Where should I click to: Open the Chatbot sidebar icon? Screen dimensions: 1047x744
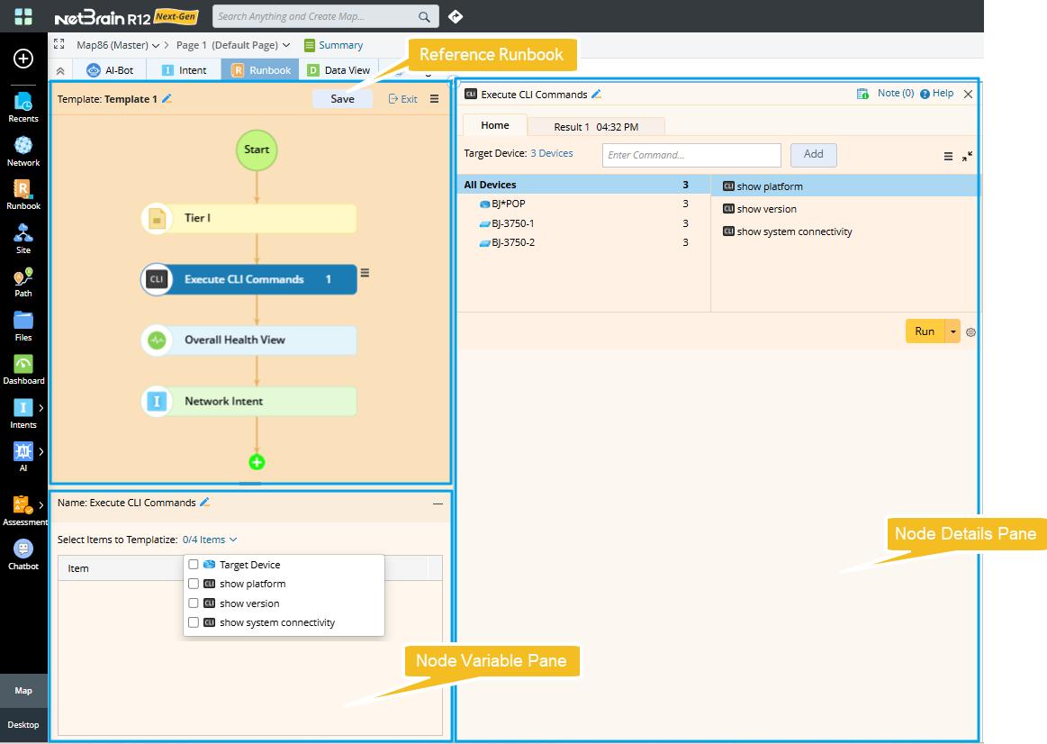point(23,549)
